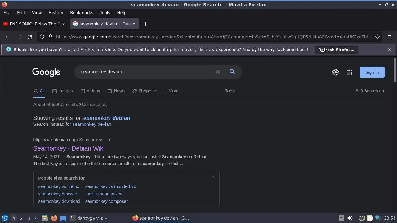Open the File menu
This screenshot has height=223, width=397.
pyautogui.click(x=7, y=13)
